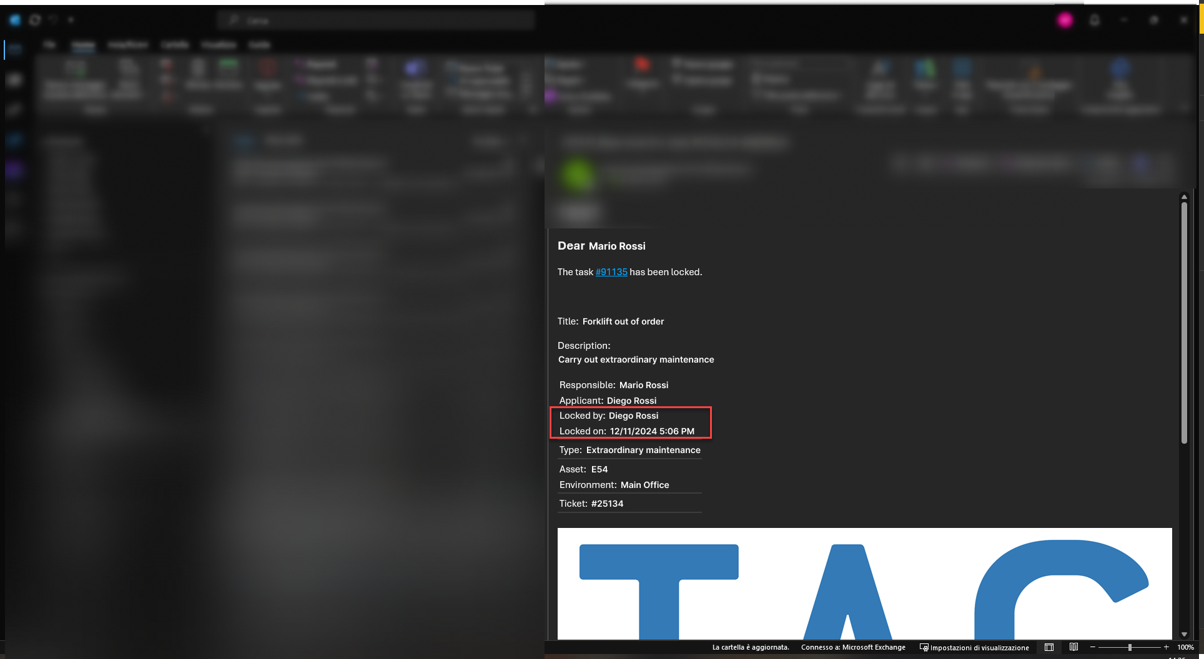The image size is (1204, 659).
Task: Click the Environment value 'Main Office'
Action: 645,485
